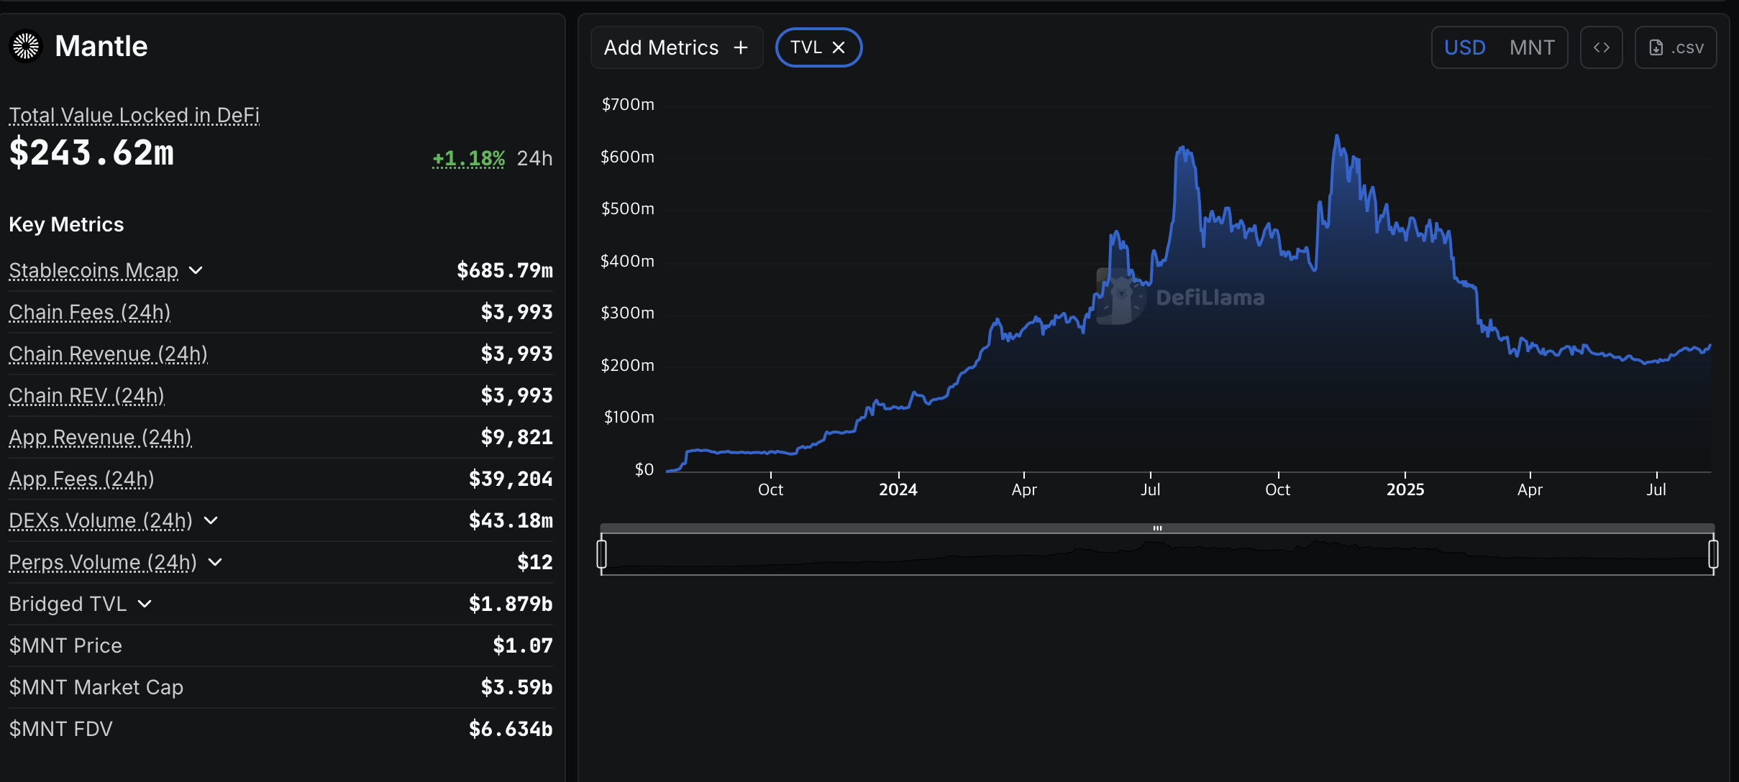This screenshot has width=1739, height=782.
Task: Click the Chain Fees (24h) label
Action: point(90,312)
